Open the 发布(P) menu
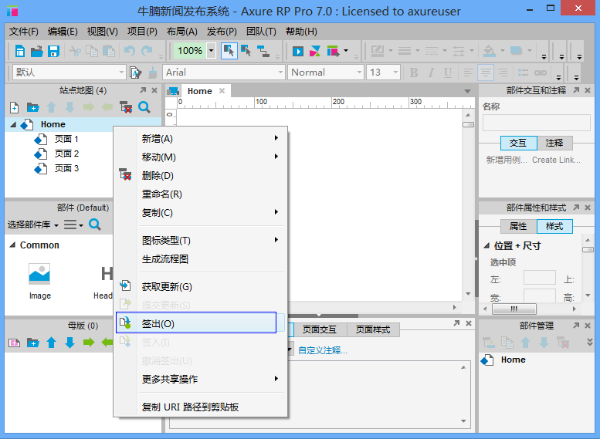Screen dimensions: 600x439 (222, 32)
